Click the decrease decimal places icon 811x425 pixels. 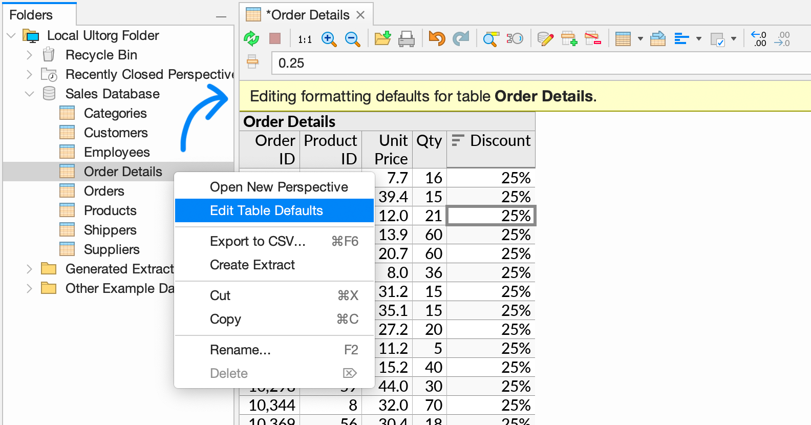782,39
